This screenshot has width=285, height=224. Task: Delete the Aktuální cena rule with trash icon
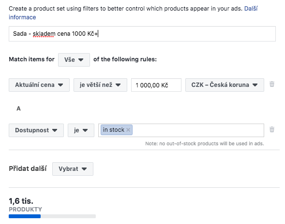pos(272,84)
